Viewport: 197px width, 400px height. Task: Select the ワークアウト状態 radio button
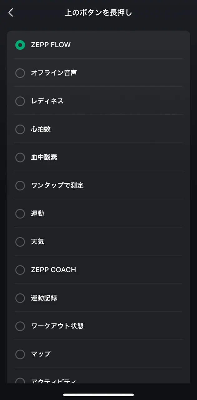20,326
